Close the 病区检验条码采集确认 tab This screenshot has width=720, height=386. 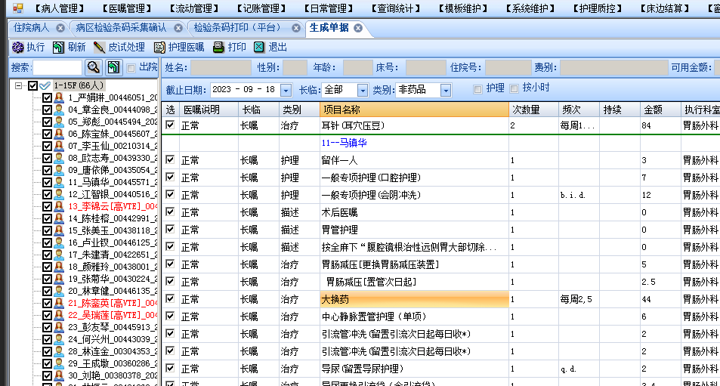click(178, 29)
